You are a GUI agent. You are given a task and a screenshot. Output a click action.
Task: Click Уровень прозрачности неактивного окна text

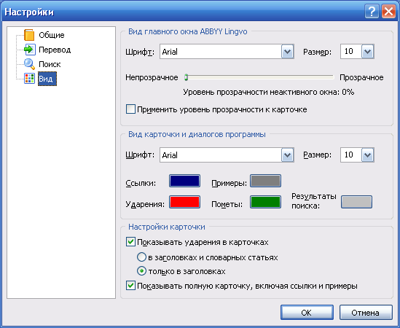269,92
